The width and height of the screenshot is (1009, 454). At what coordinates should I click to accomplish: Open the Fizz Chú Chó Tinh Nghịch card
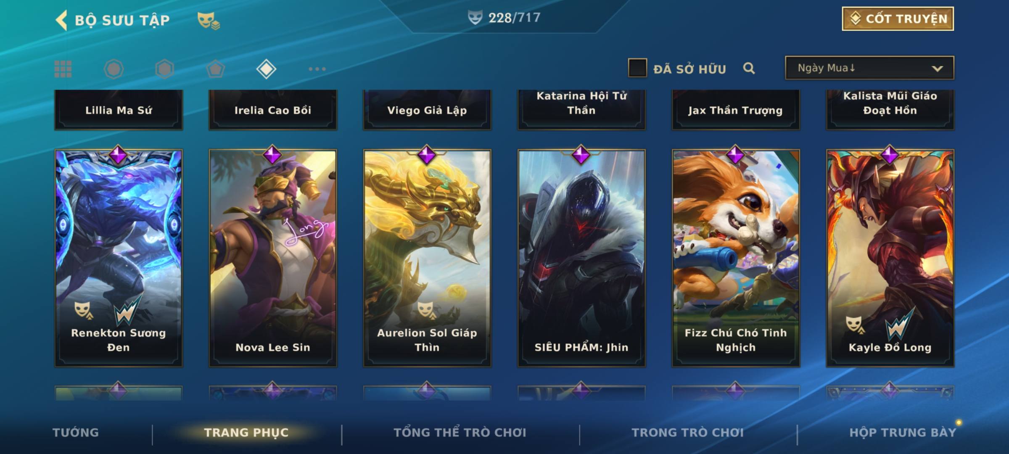(736, 258)
